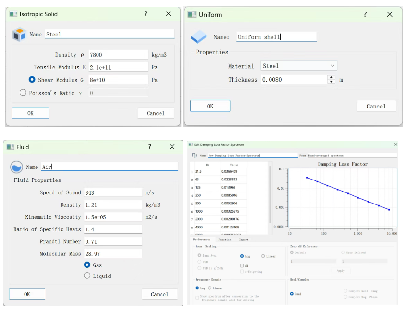This screenshot has width=406, height=312.
Task: Click the Fluid name field showing Air
Action: (110, 167)
